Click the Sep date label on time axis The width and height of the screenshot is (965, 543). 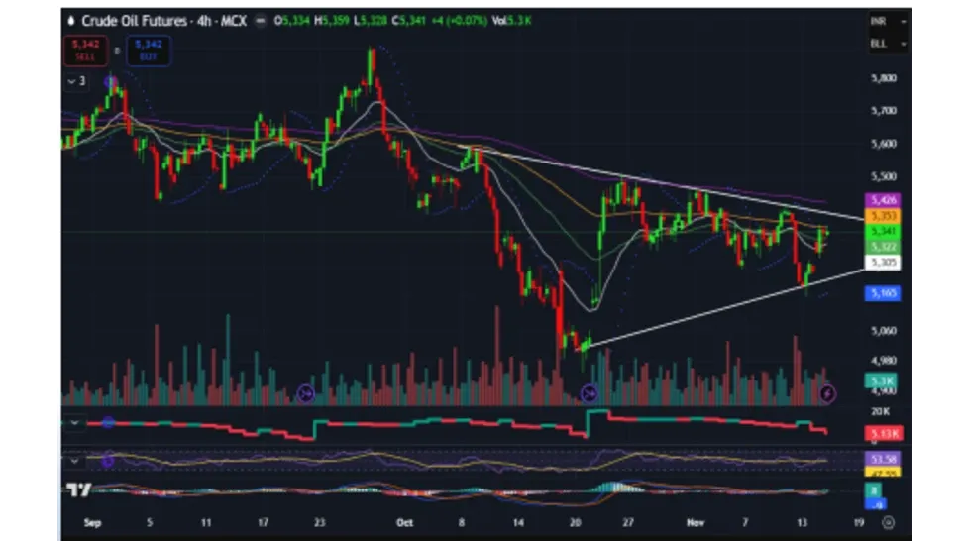click(x=92, y=522)
